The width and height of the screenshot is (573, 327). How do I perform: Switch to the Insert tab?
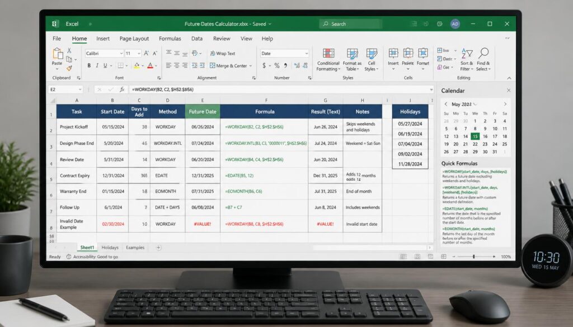tap(103, 39)
